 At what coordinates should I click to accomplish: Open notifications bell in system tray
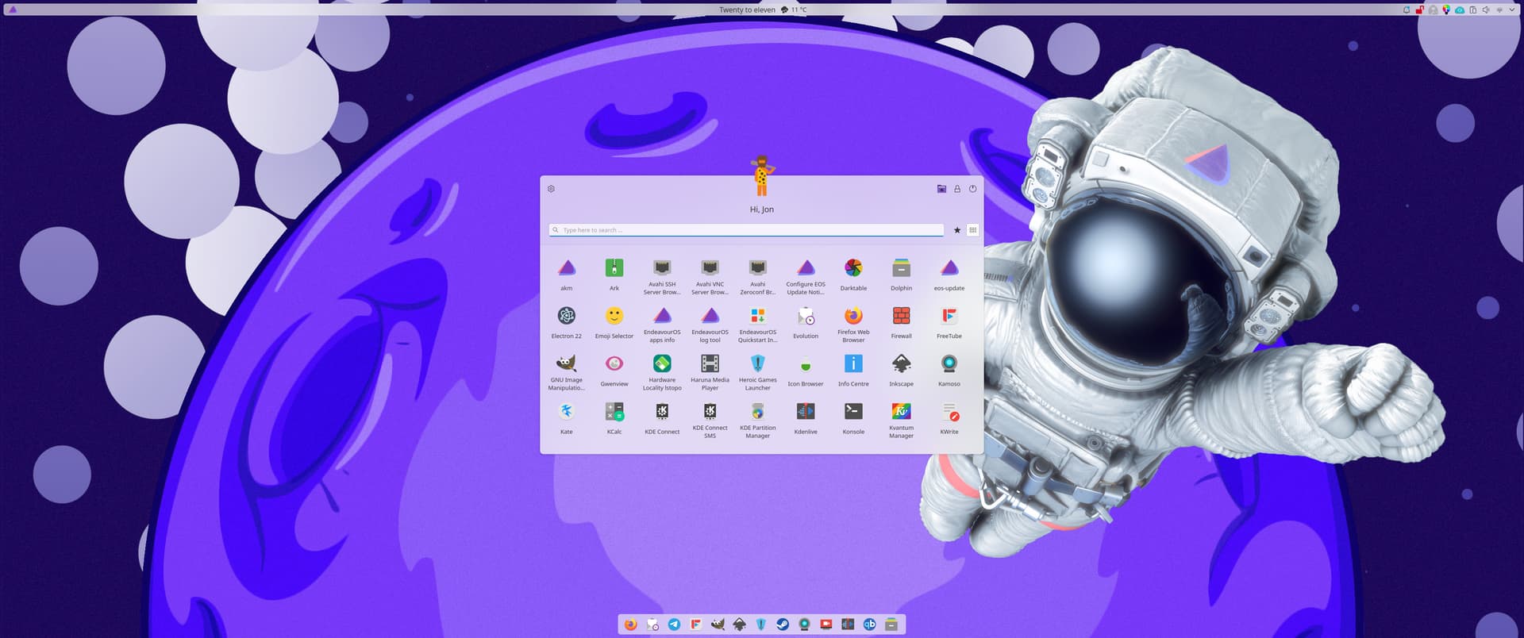1407,10
